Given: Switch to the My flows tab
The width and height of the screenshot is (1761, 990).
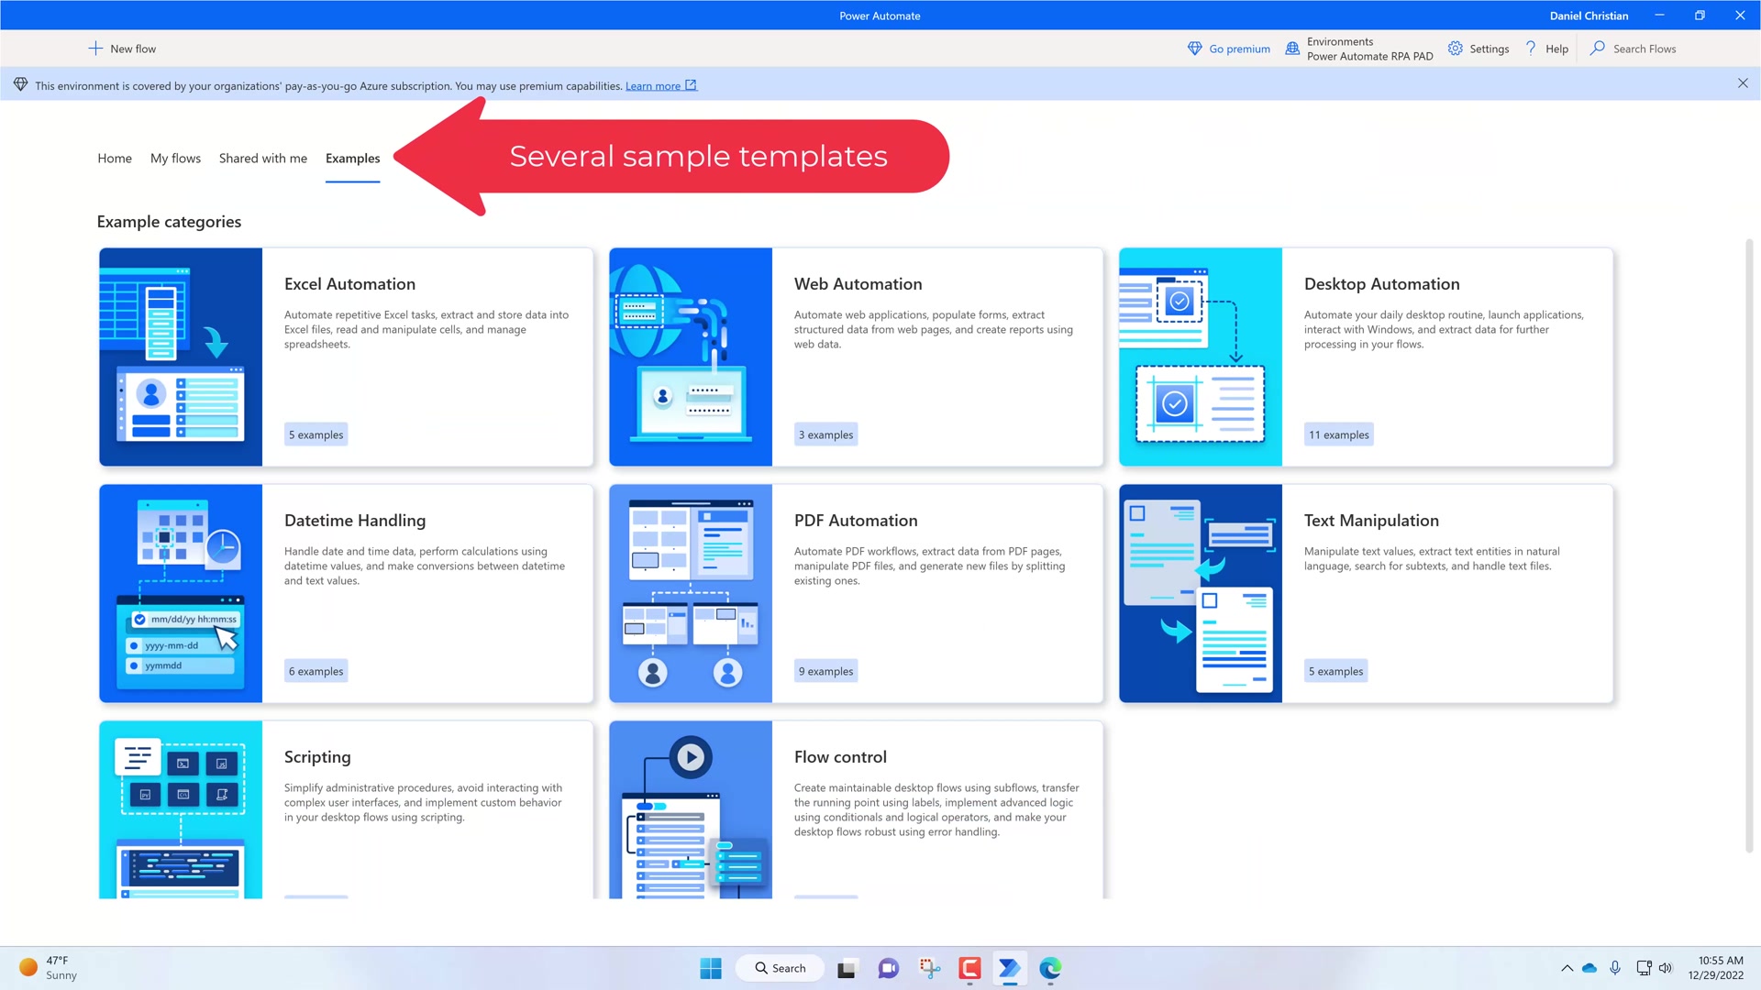Looking at the screenshot, I should pos(175,159).
